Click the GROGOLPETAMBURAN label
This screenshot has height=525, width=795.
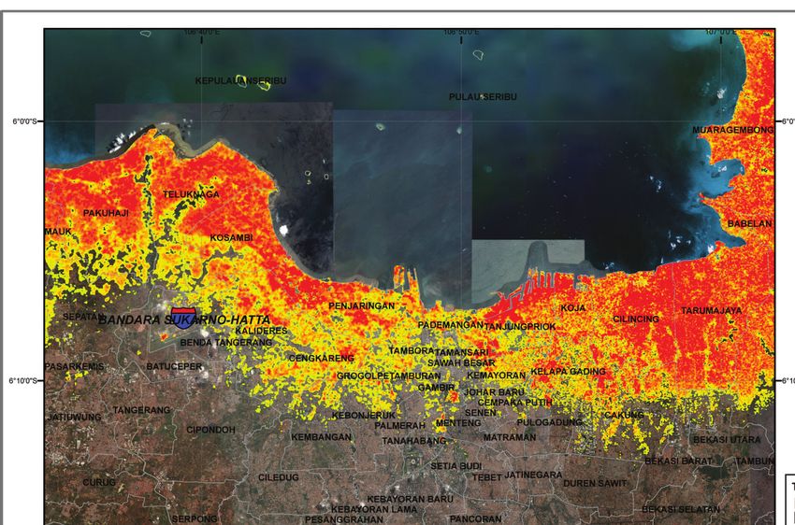click(389, 376)
